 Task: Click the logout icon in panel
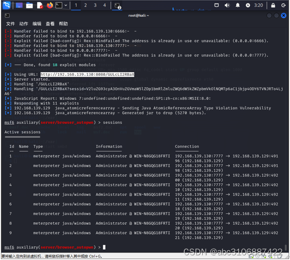(x=283, y=5)
